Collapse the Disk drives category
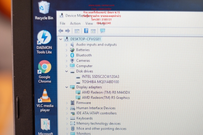 pyautogui.click(x=67, y=71)
